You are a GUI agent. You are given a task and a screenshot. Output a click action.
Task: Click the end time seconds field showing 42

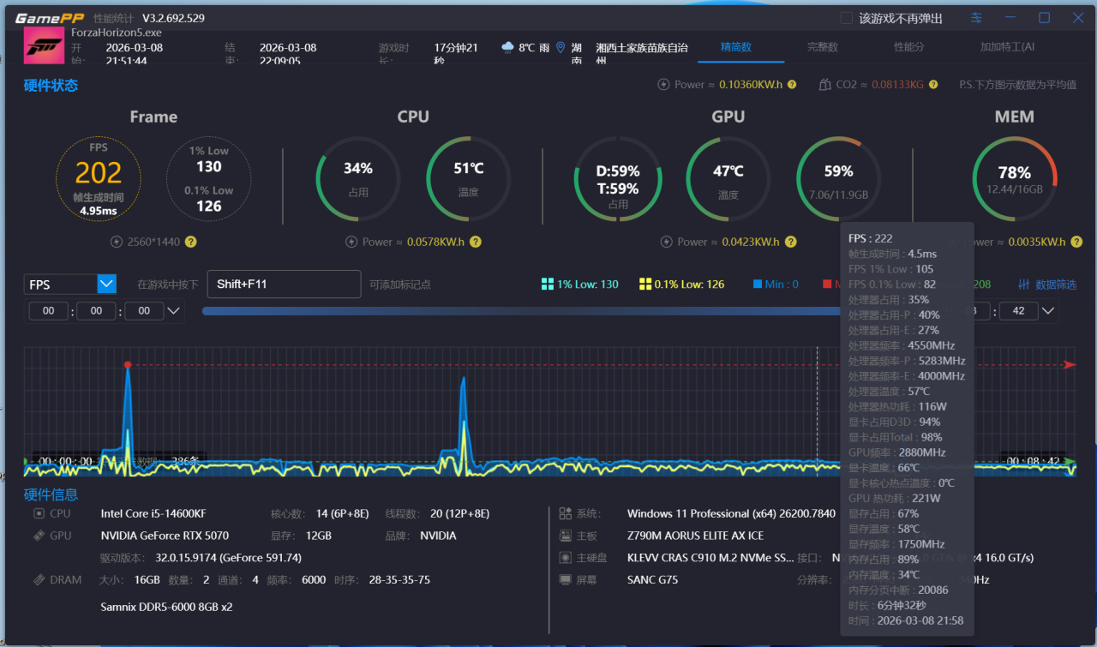[x=1019, y=311]
